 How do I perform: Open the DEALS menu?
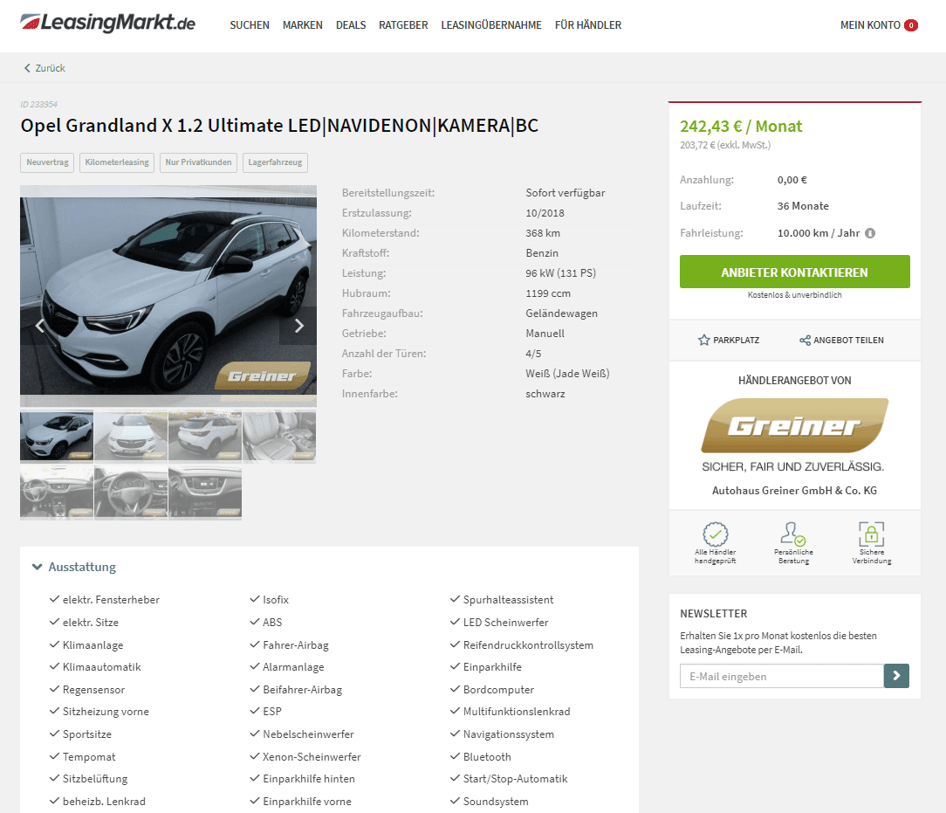351,25
